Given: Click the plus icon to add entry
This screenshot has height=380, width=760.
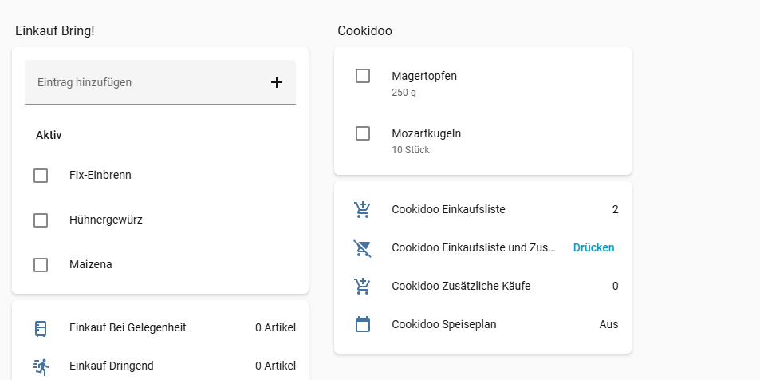Looking at the screenshot, I should 277,82.
